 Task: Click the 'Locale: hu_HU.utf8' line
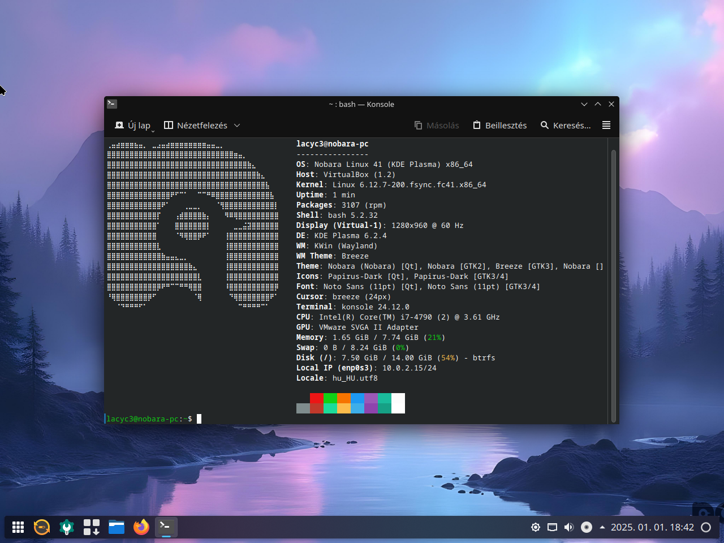click(337, 378)
